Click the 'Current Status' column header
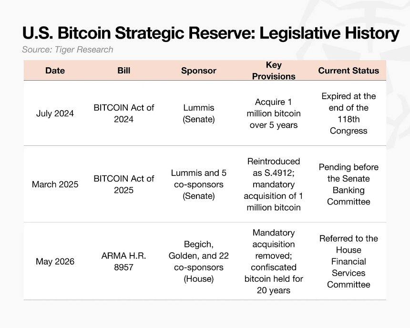The width and height of the screenshot is (410, 328). (348, 71)
